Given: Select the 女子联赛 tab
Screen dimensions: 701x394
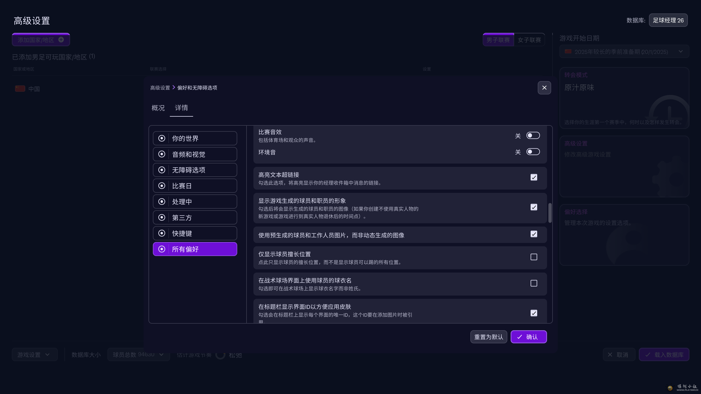Looking at the screenshot, I should point(529,40).
